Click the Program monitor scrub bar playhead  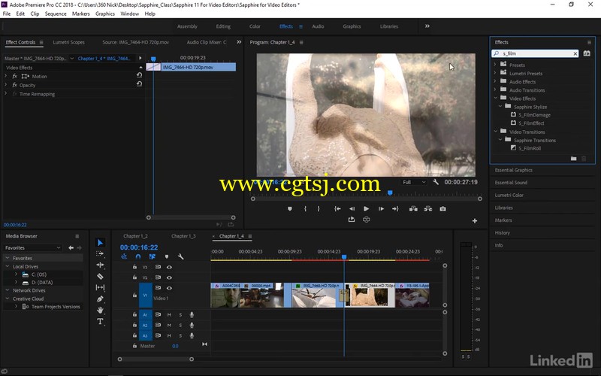[x=390, y=193]
